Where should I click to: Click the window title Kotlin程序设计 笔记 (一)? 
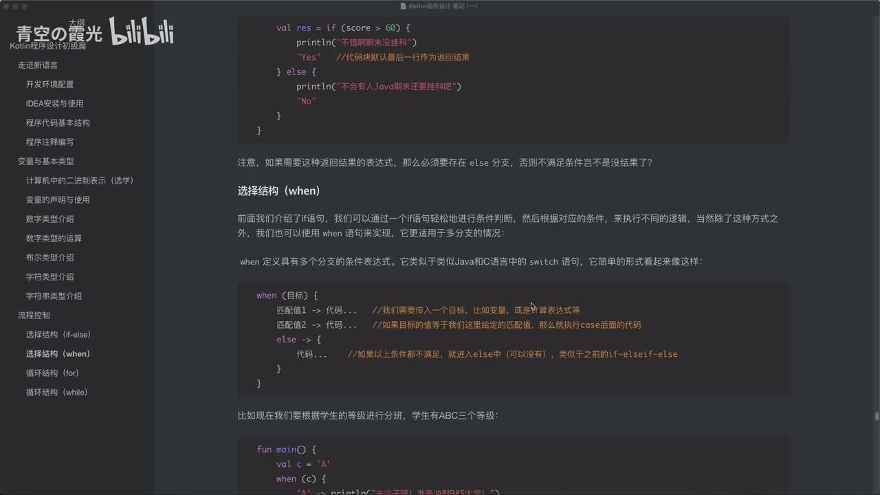coord(443,6)
